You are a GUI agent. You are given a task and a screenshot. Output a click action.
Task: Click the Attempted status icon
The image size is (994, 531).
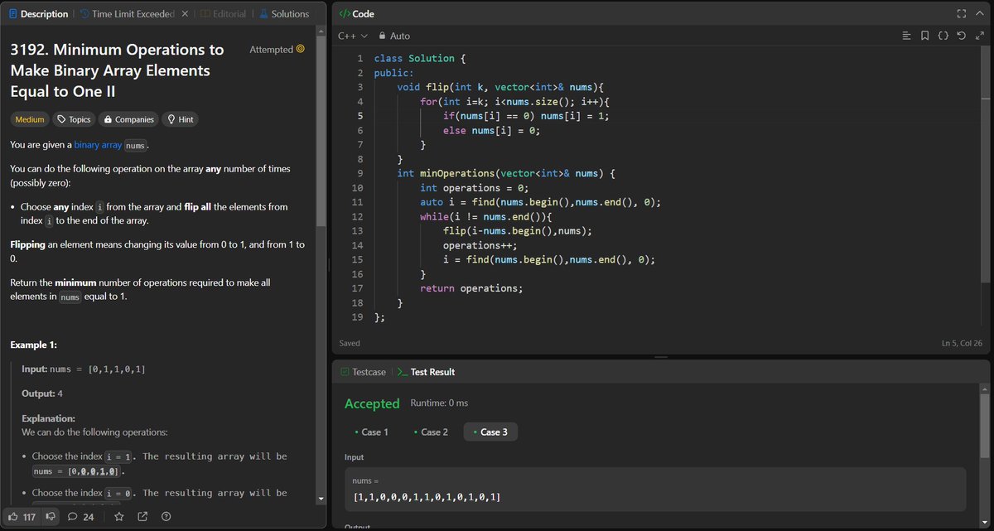[x=300, y=50]
